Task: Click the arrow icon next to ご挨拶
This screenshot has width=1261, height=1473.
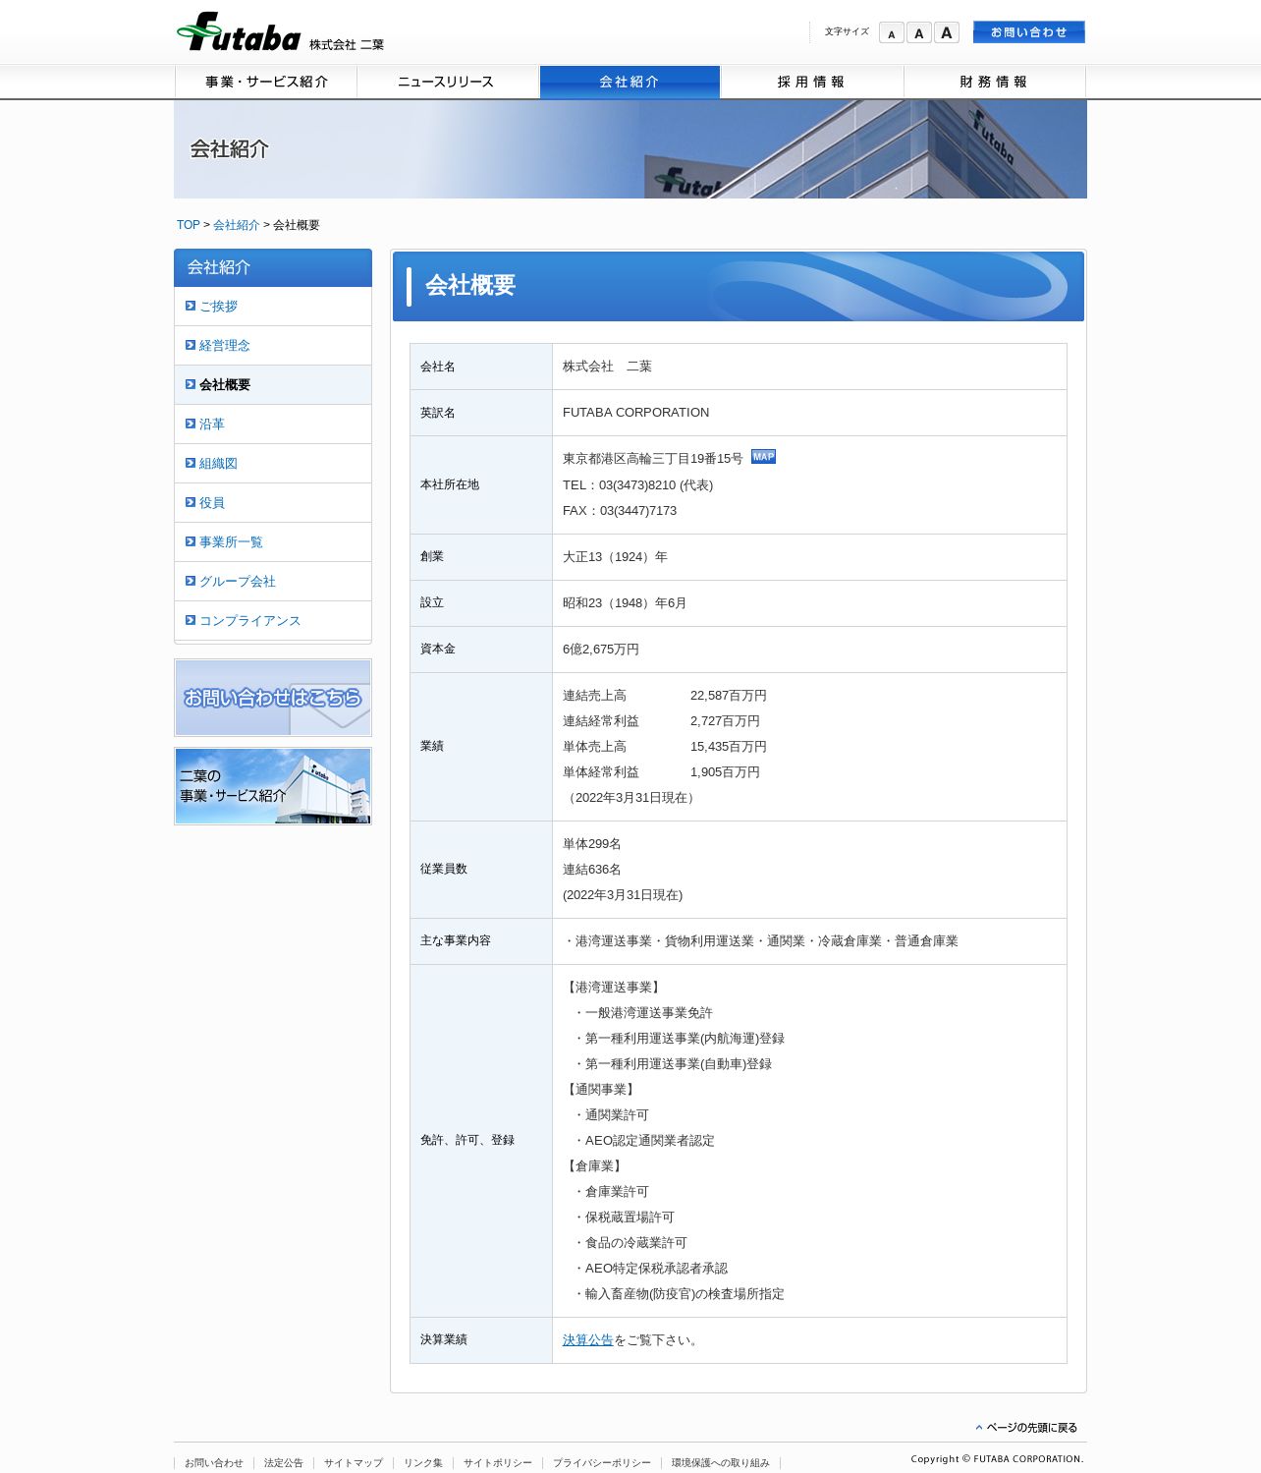Action: pos(191,306)
